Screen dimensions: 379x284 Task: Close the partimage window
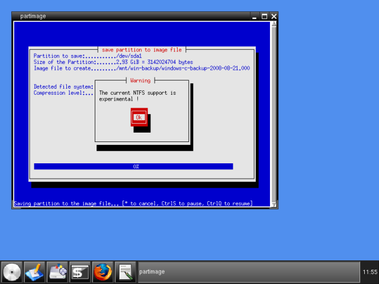click(x=274, y=17)
